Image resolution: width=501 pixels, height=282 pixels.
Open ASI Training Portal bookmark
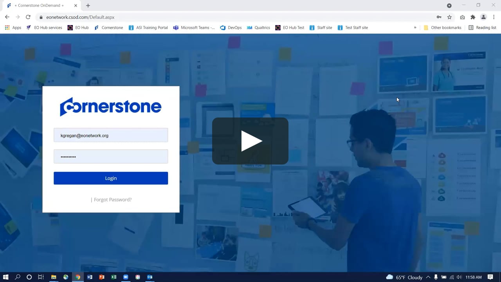tap(148, 28)
